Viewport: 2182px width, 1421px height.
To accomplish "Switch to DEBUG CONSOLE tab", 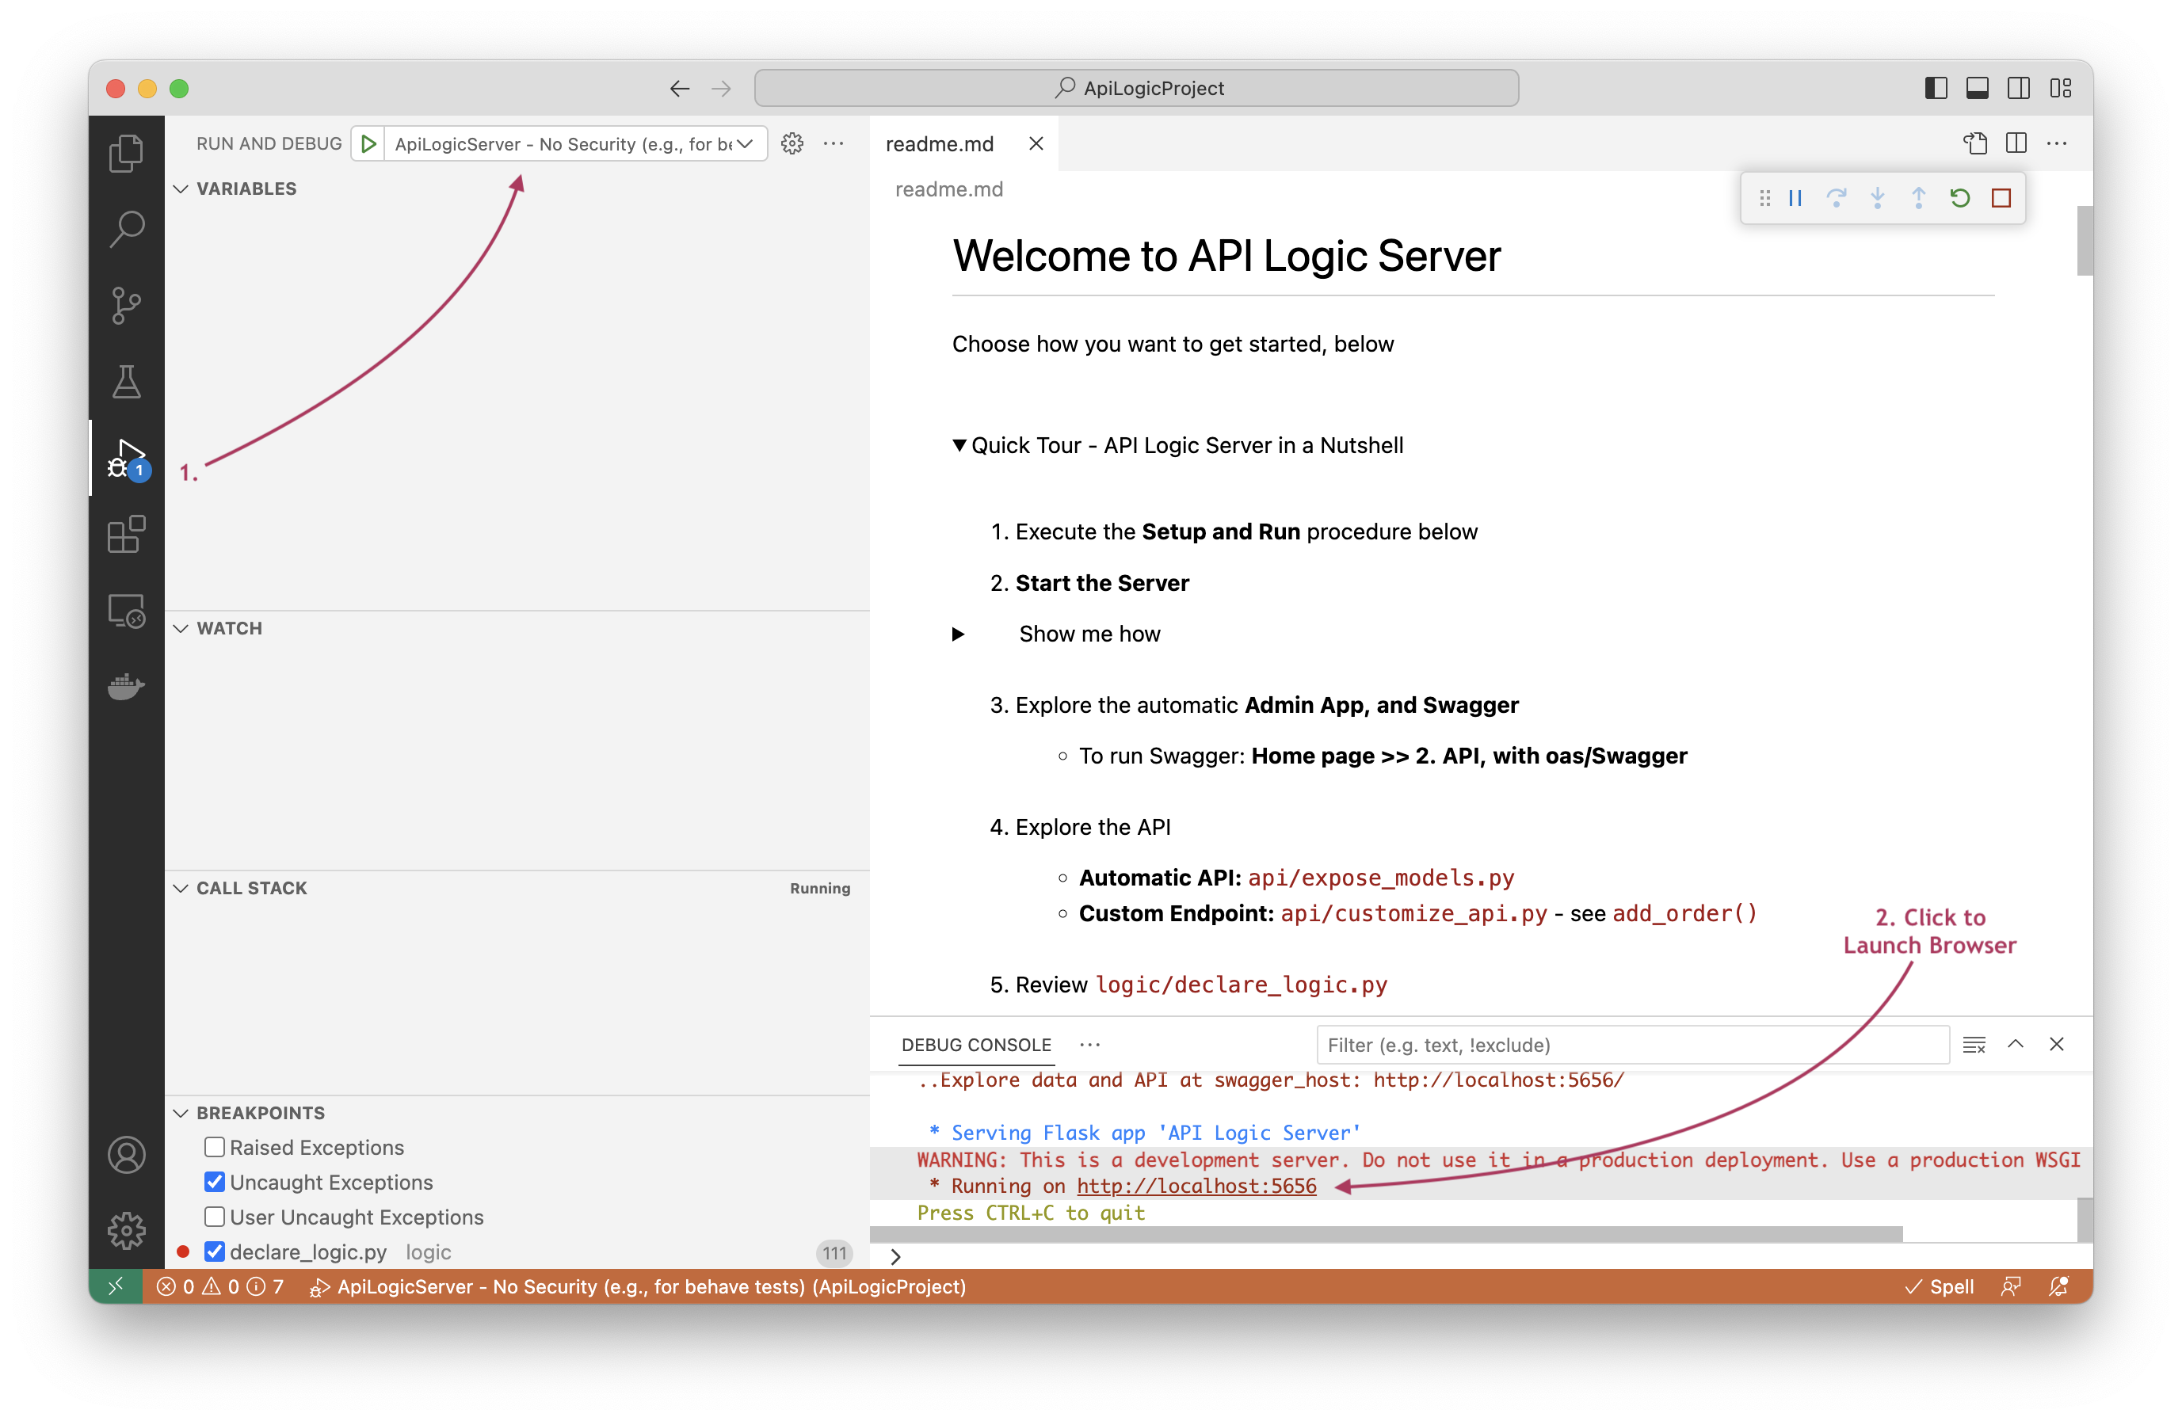I will (975, 1045).
